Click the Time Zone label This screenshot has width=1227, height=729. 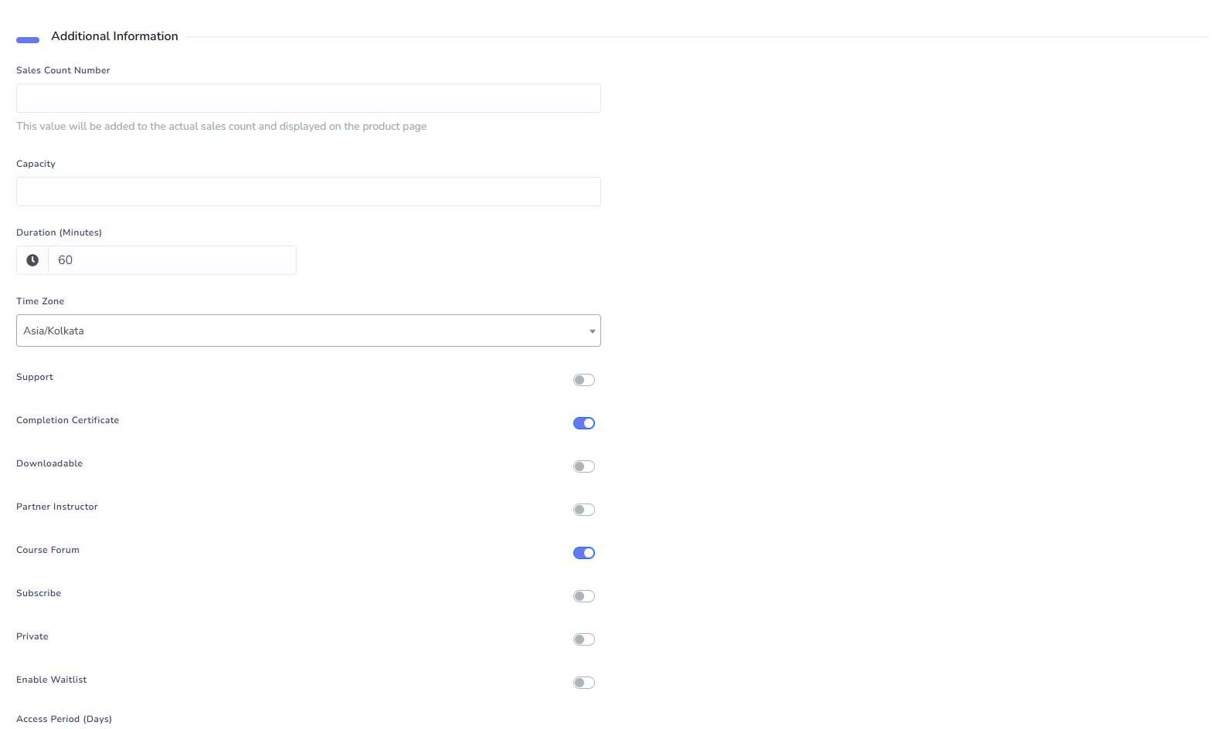click(x=40, y=301)
